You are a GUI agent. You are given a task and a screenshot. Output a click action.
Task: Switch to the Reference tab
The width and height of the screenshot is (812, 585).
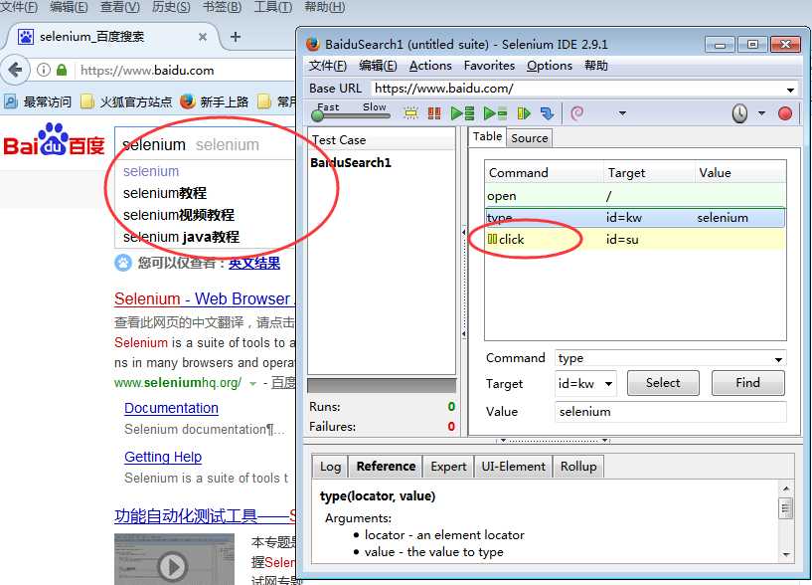386,467
